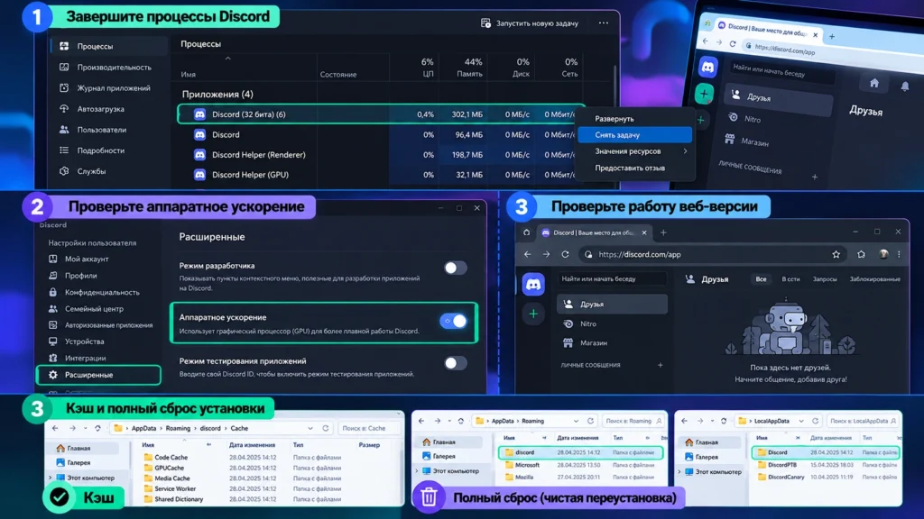This screenshot has width=924, height=519.
Task: Toggle Режим тестирования приложений switch
Action: pos(455,363)
